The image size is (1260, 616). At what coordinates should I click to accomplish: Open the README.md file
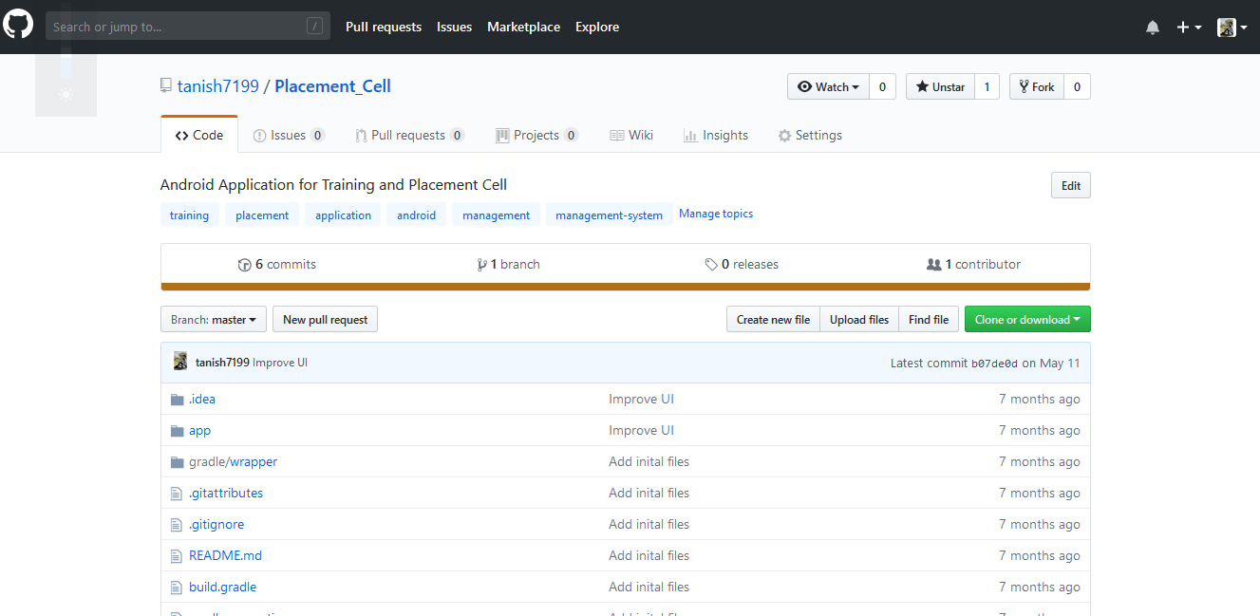click(x=225, y=555)
